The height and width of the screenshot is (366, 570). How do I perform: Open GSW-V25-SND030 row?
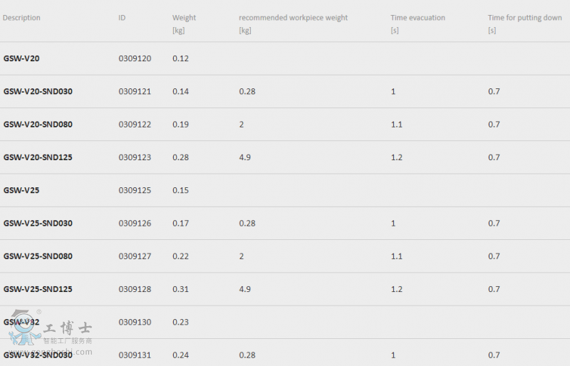(285, 223)
